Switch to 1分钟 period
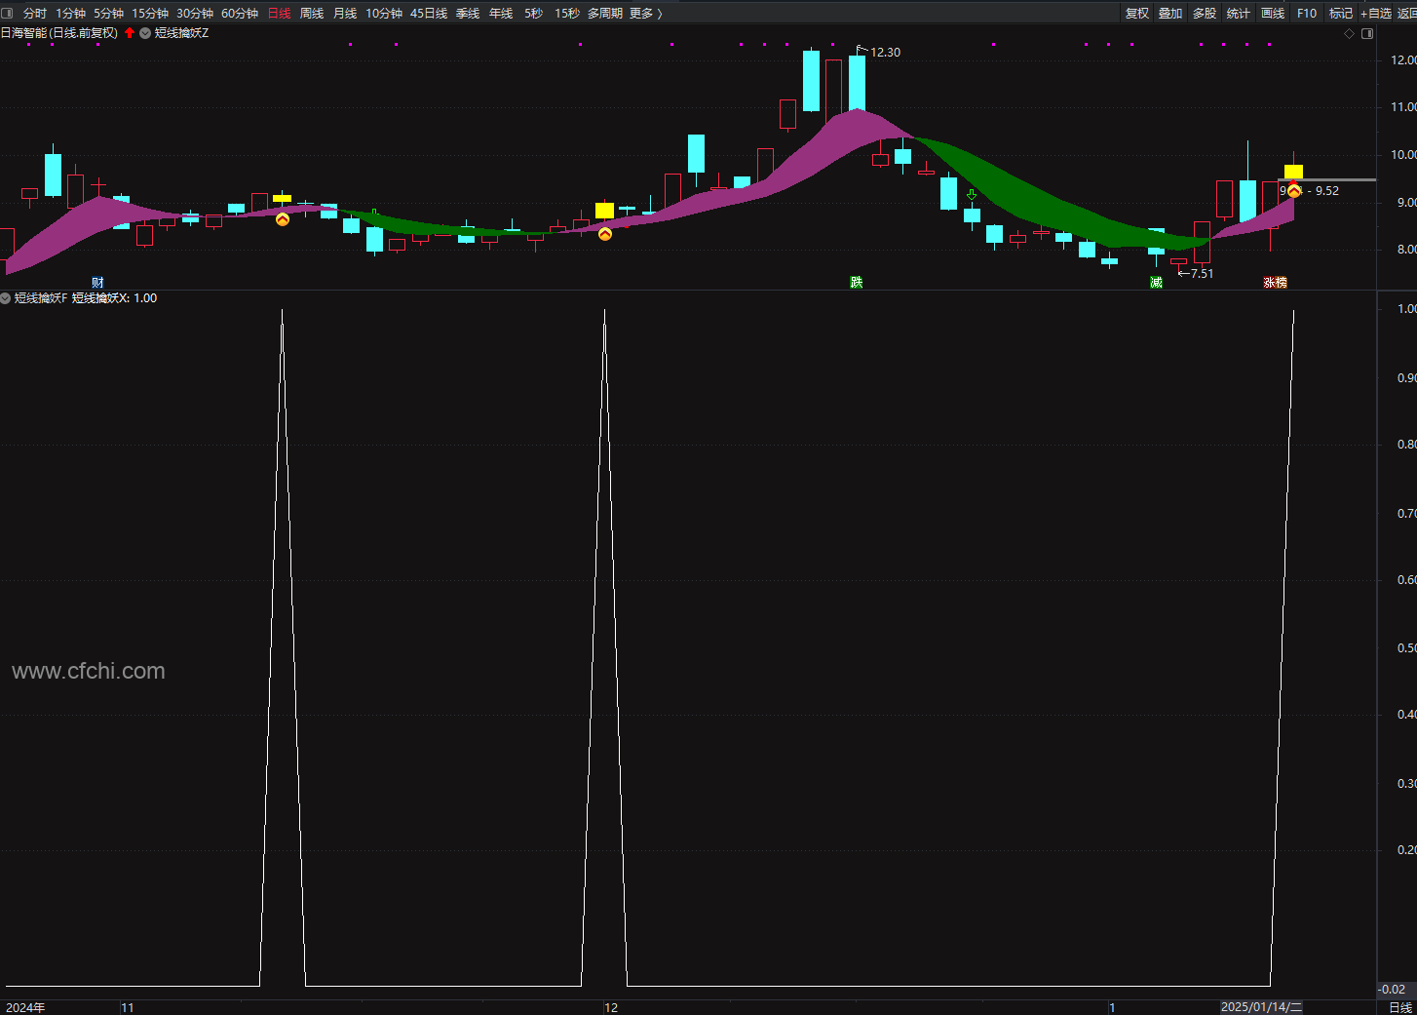 pos(71,13)
